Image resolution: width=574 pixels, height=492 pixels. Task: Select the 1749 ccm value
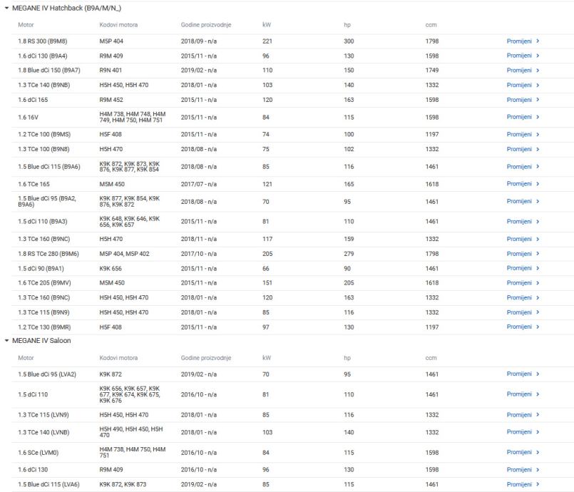tap(432, 71)
